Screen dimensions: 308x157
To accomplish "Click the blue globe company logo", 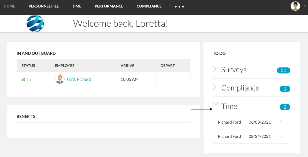I will coord(35,23).
